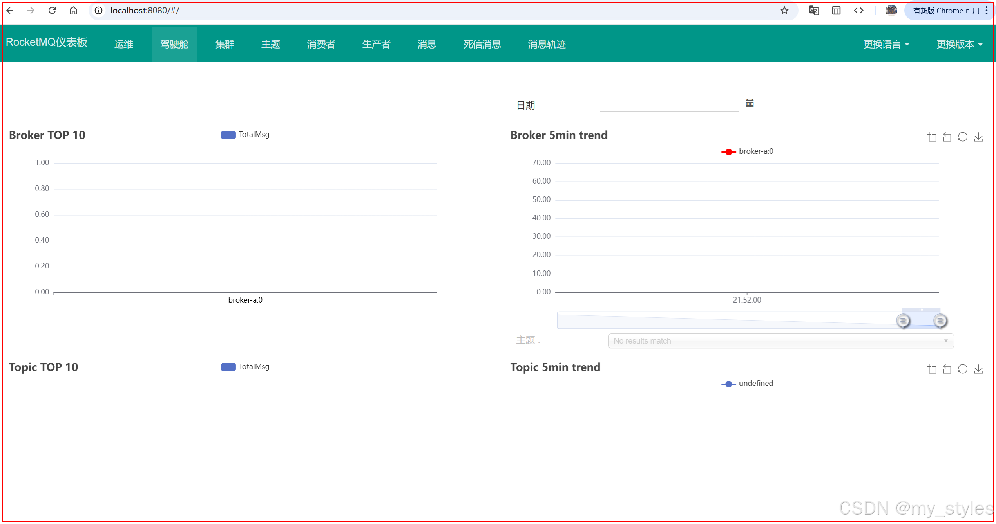Open the 消息轨迹 message trace tab

546,44
